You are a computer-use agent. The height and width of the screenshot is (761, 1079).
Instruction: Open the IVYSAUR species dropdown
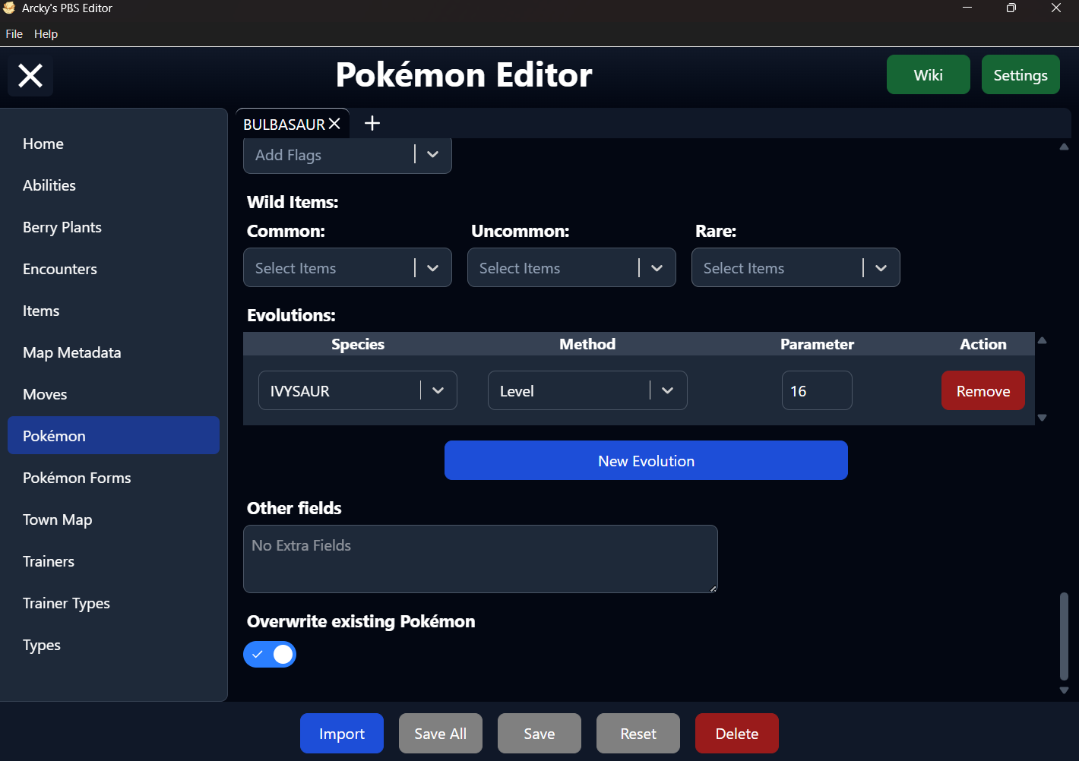(x=358, y=390)
